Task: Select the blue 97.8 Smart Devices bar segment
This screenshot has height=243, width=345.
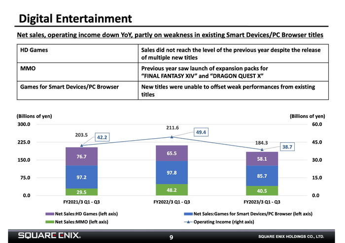Action: point(172,173)
